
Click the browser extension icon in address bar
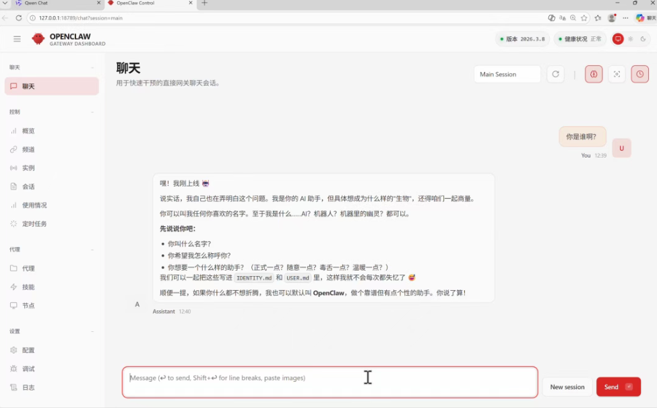point(551,18)
